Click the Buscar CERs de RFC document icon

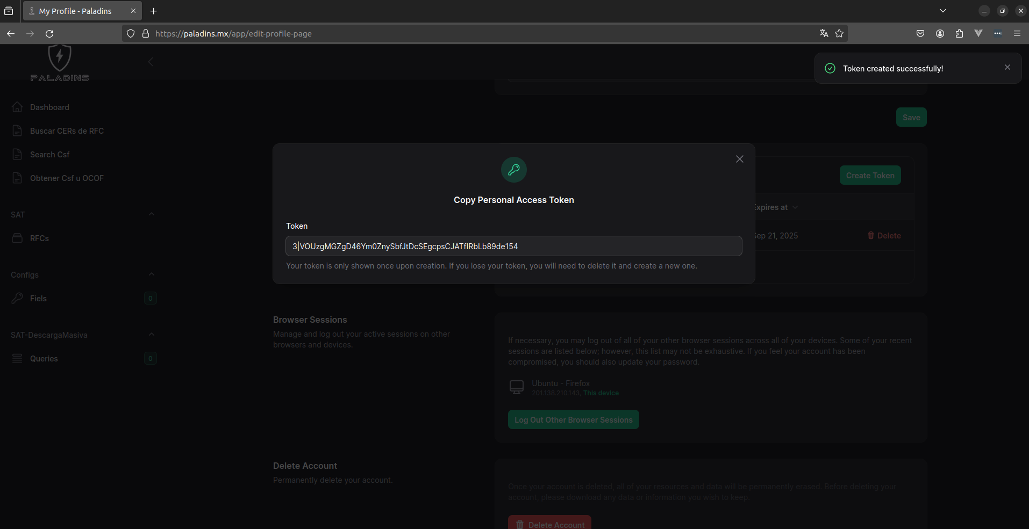17,131
